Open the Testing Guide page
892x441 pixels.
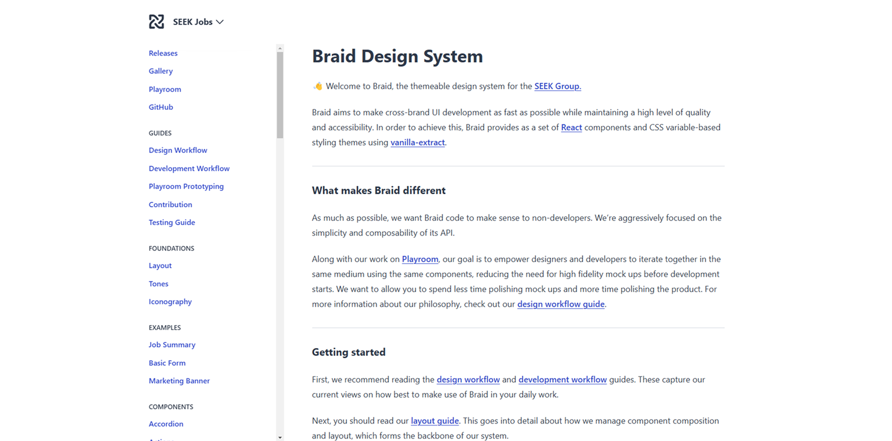pos(172,222)
